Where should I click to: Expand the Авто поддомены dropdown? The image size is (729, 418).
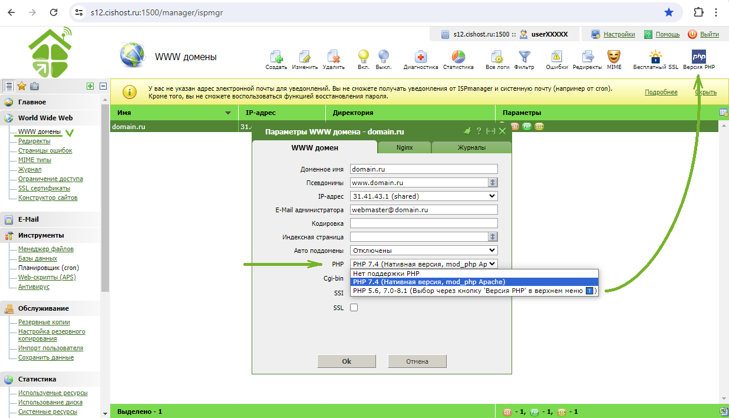pyautogui.click(x=424, y=251)
